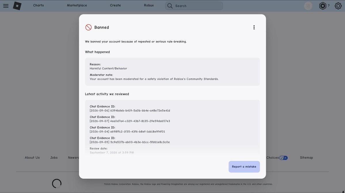This screenshot has width=345, height=193.
Task: Open the Sitemap footer link
Action: (306, 158)
